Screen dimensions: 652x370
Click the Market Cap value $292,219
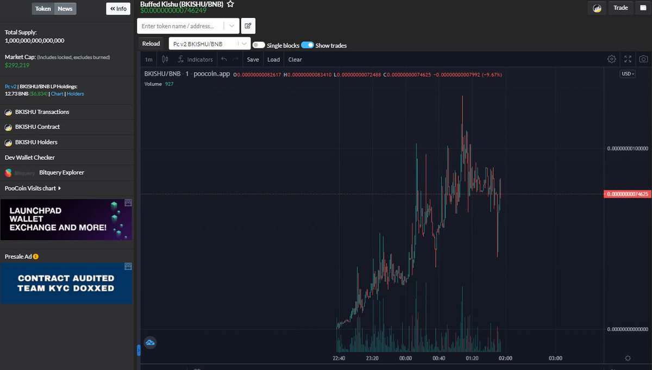click(x=17, y=65)
